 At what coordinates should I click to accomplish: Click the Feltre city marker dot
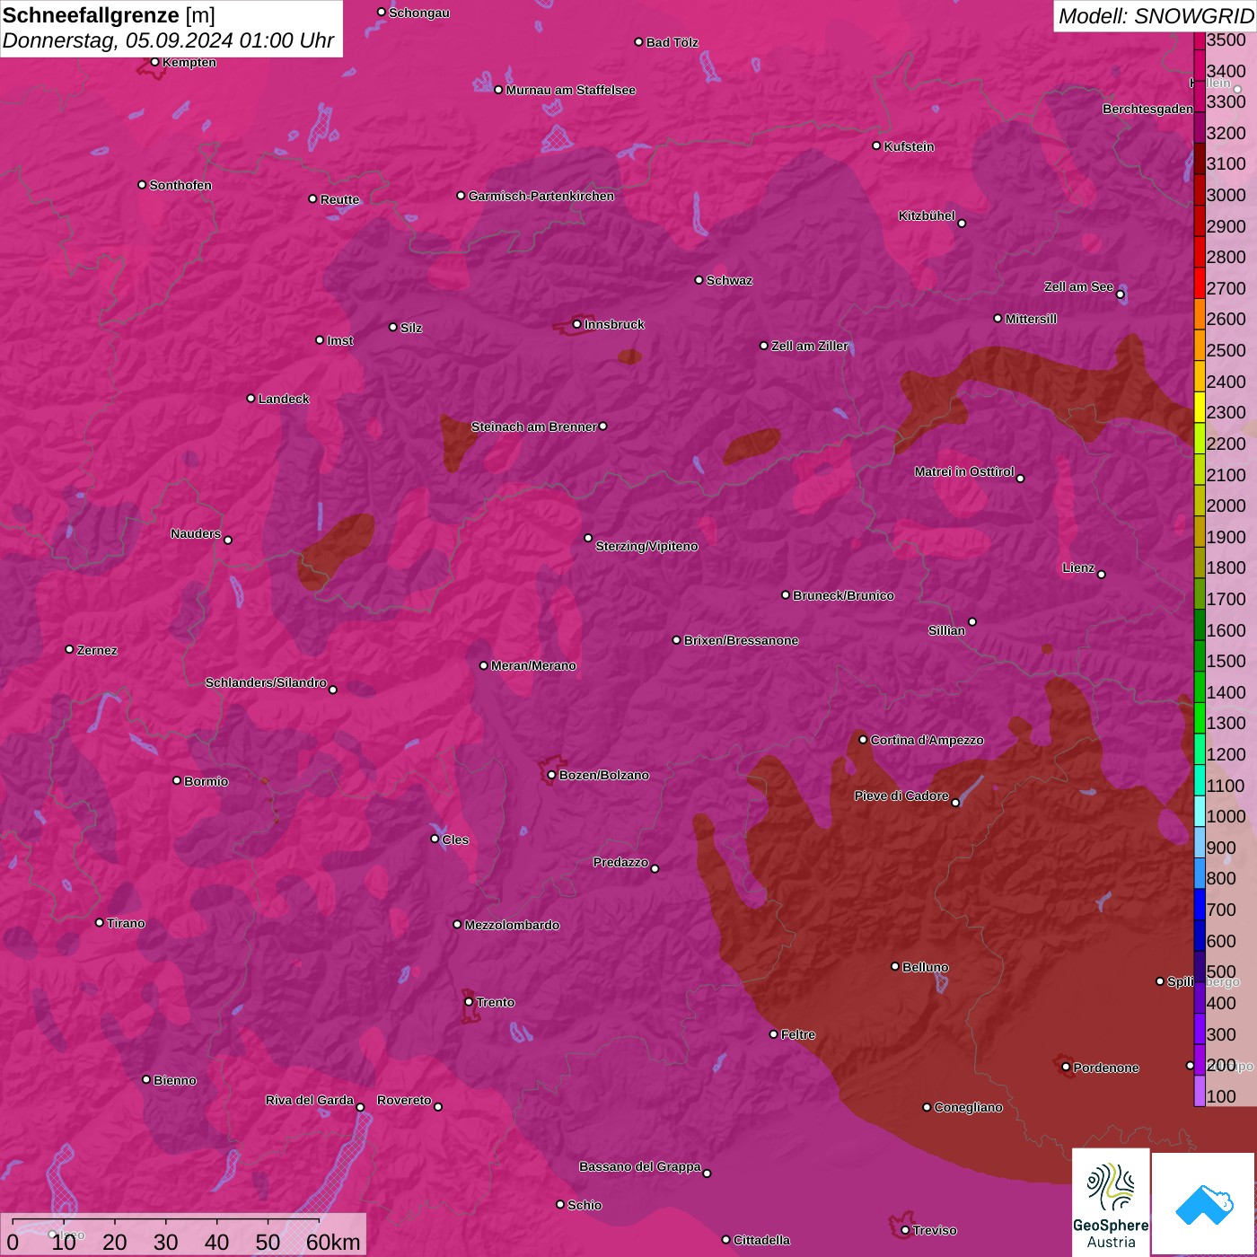pyautogui.click(x=773, y=1034)
